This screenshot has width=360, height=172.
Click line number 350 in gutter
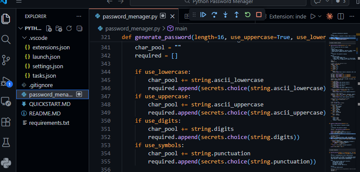105,121
